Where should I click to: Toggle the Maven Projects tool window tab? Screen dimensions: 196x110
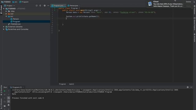[x=195, y=24]
